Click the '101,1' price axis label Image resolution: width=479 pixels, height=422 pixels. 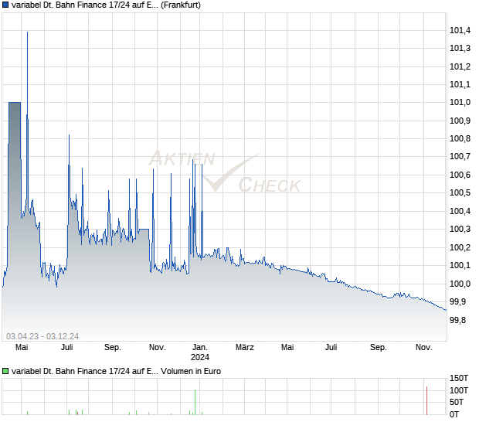[460, 85]
